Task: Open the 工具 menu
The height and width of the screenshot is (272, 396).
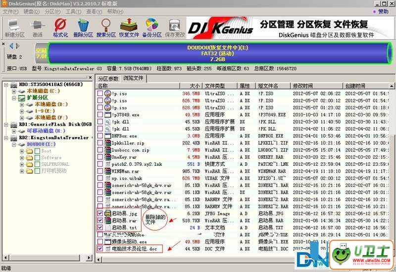Action: click(x=73, y=11)
